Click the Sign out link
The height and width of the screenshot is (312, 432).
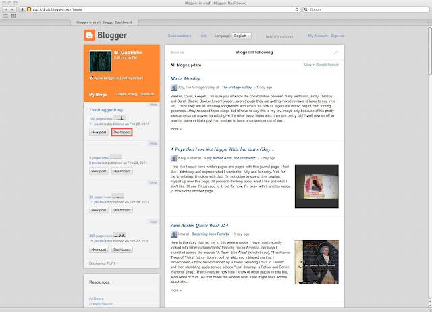pos(337,36)
